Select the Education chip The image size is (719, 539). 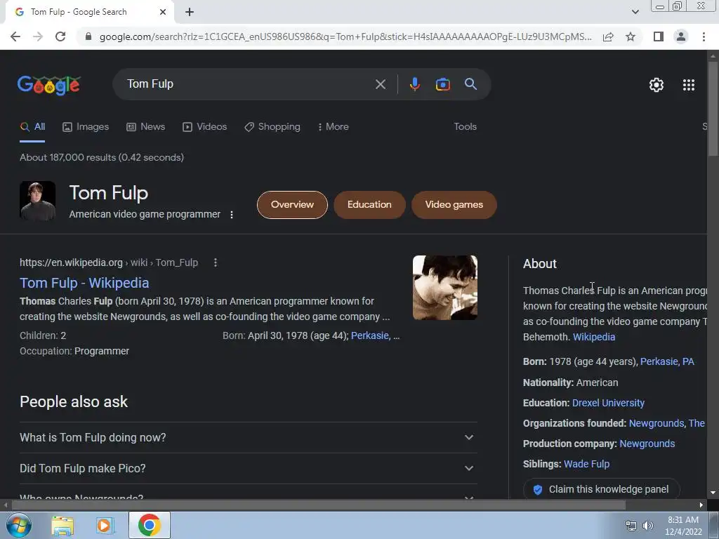369,205
